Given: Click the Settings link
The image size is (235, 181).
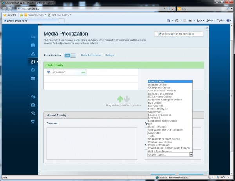Looking at the screenshot, I should point(109,56).
